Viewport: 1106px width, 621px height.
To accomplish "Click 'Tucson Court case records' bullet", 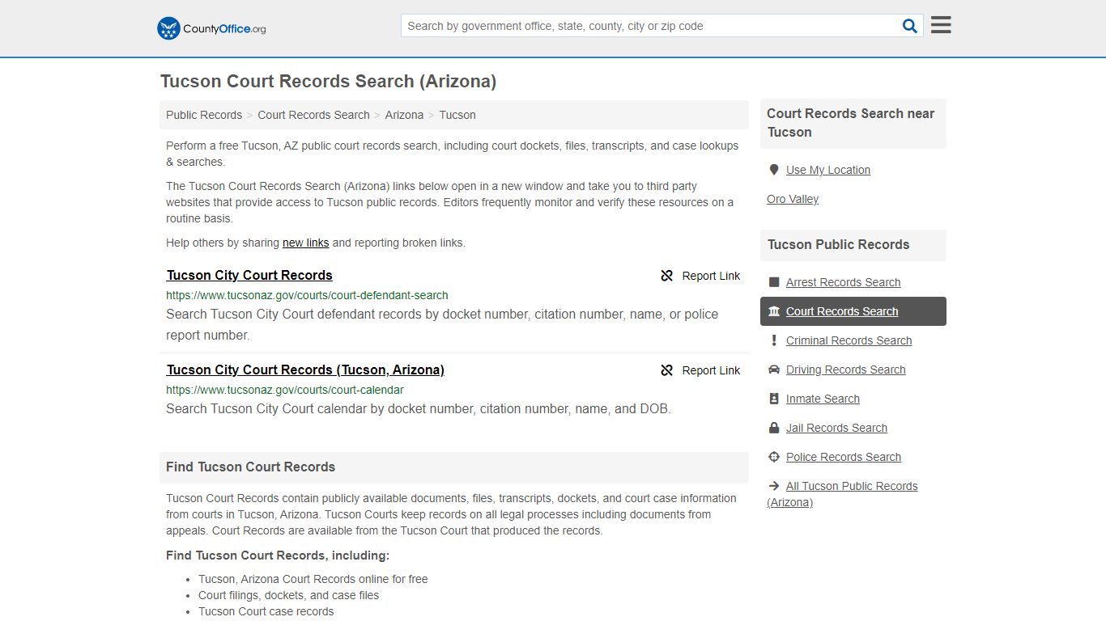I will pyautogui.click(x=266, y=611).
